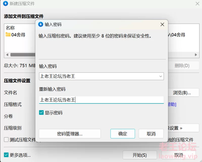Click 取消 in the password dialog

tap(151, 134)
